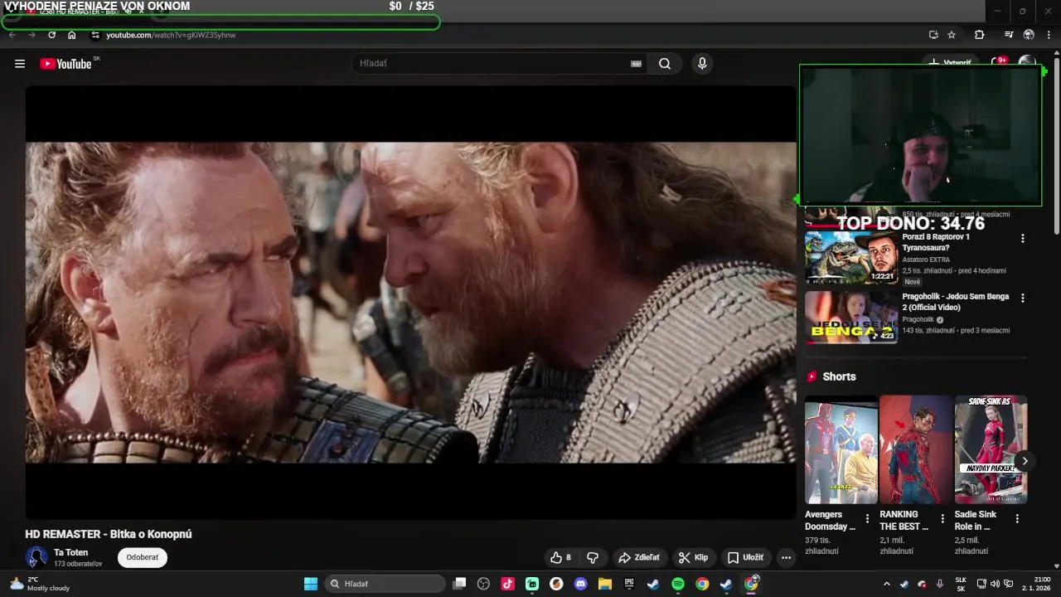Open Epic Games launcher from taskbar
This screenshot has height=597, width=1061.
tap(629, 584)
